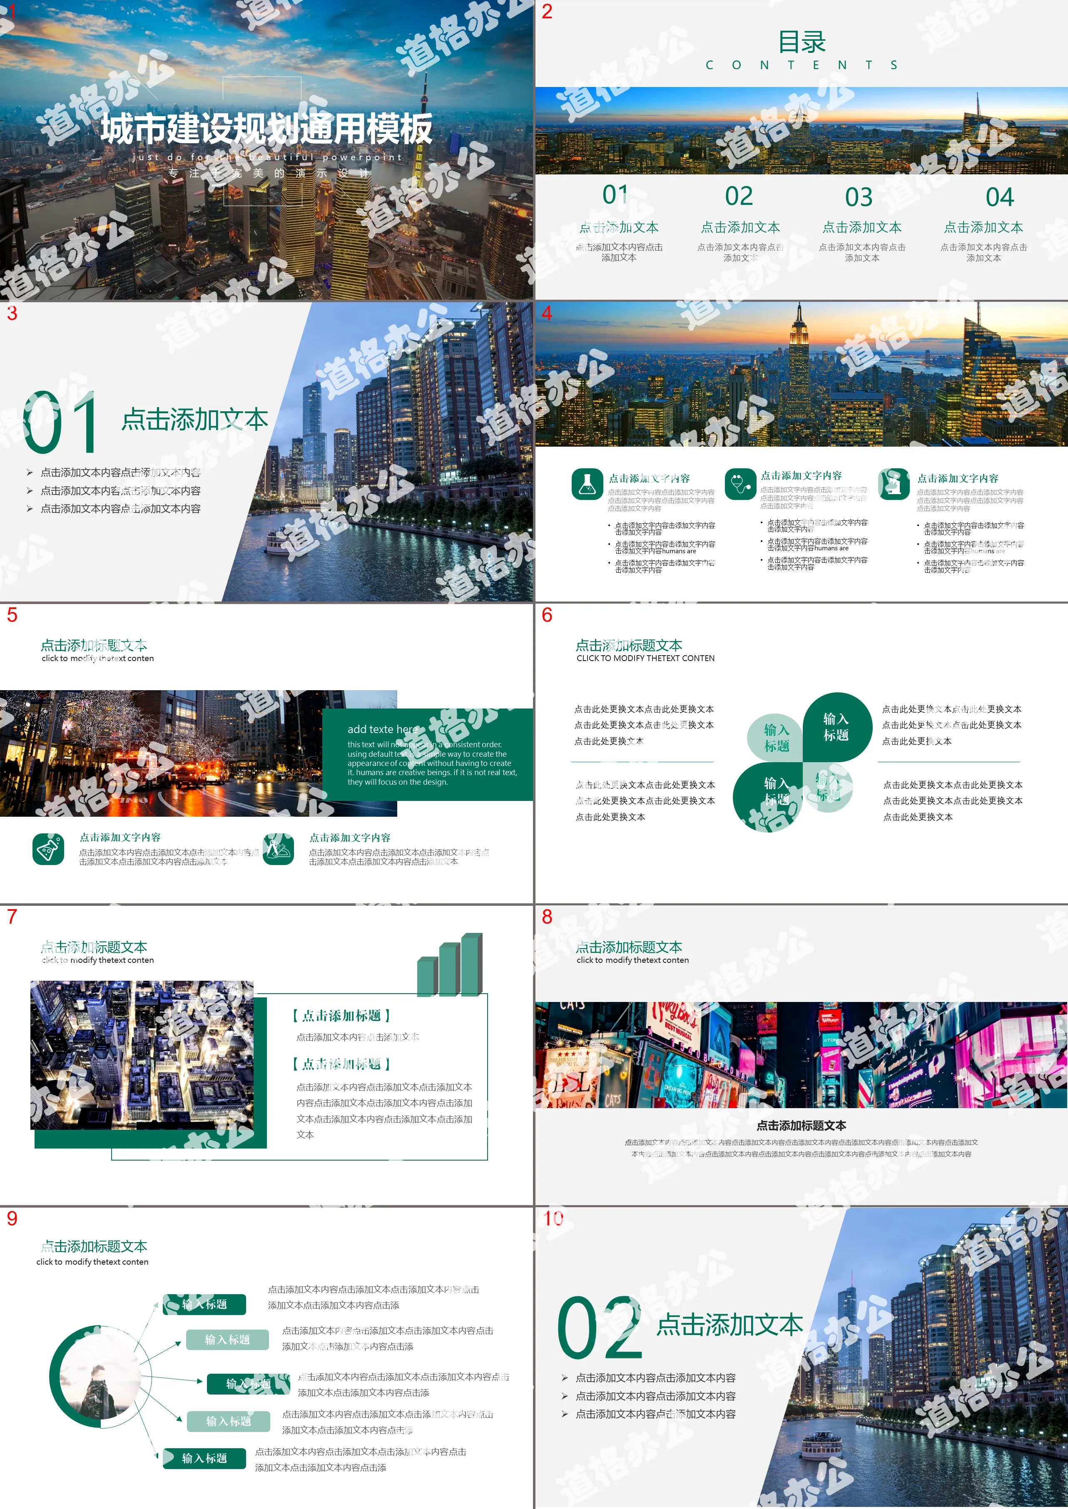Click 点击添加文字内容 heading beside the stethoscope icon
The width and height of the screenshot is (1068, 1509).
pos(801,475)
